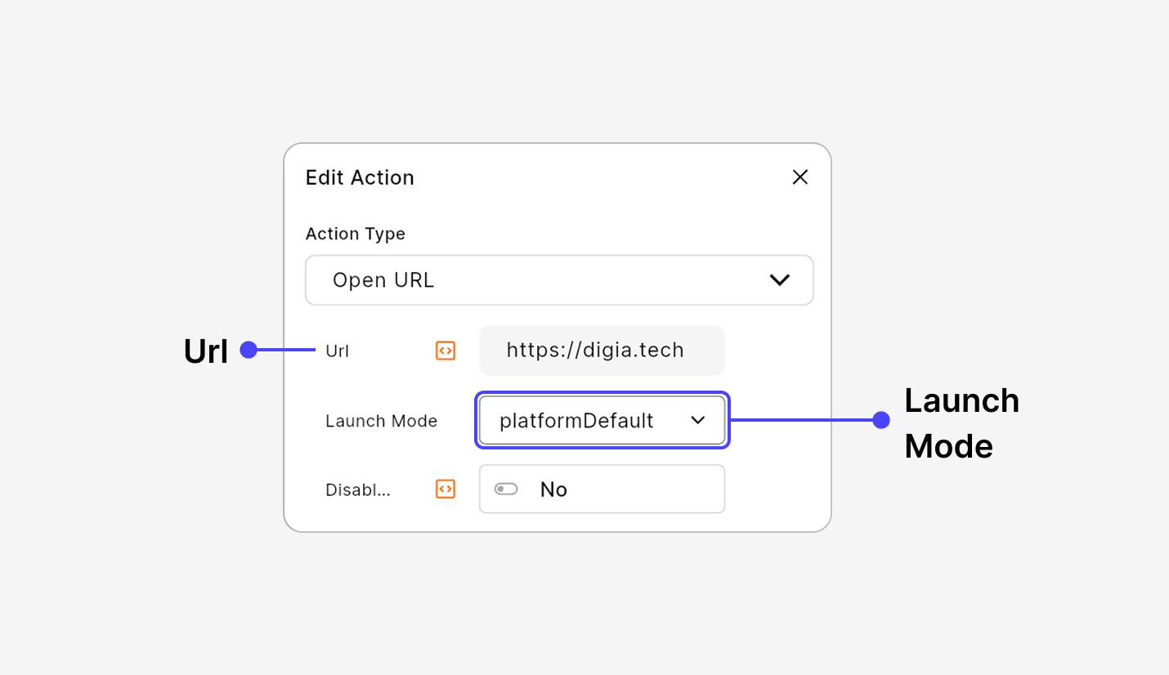Viewport: 1169px width, 675px height.
Task: Click the 'Launch Mode' field label in the dialog
Action: (381, 421)
